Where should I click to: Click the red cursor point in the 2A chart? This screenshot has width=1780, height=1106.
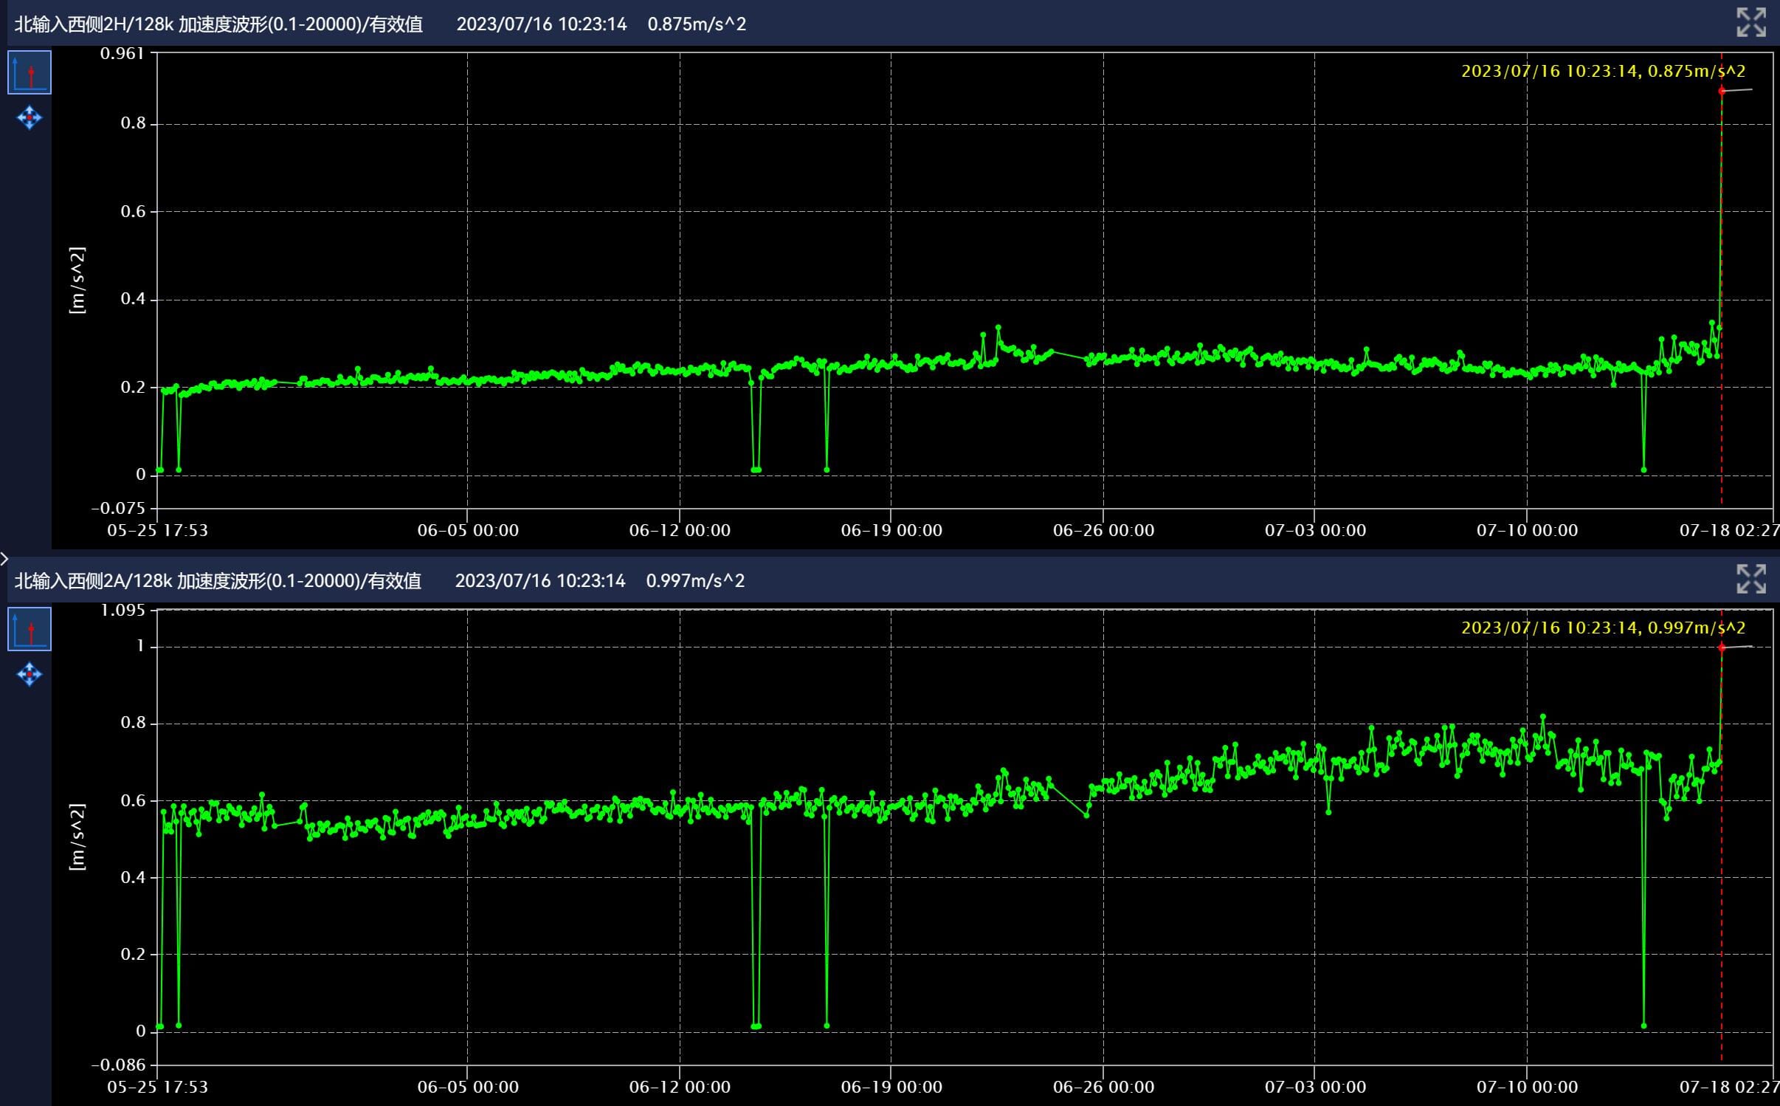(1721, 648)
